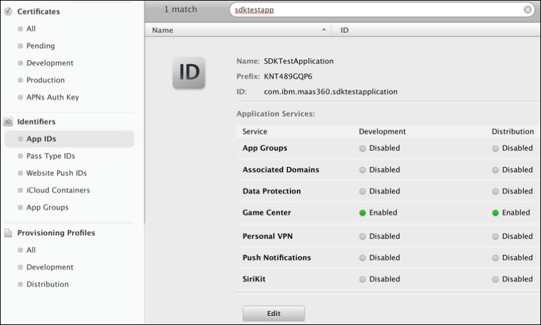Open App Groups in sidebar
Screen dimensions: 541x325
pyautogui.click(x=47, y=207)
